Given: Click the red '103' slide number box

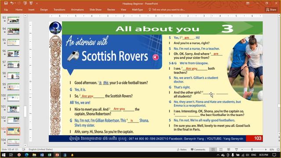Looking at the screenshot, I should click(x=254, y=138).
